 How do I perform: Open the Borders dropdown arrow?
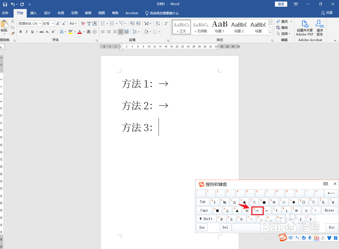point(159,32)
